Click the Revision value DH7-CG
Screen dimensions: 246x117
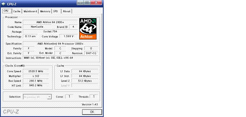[91, 53]
